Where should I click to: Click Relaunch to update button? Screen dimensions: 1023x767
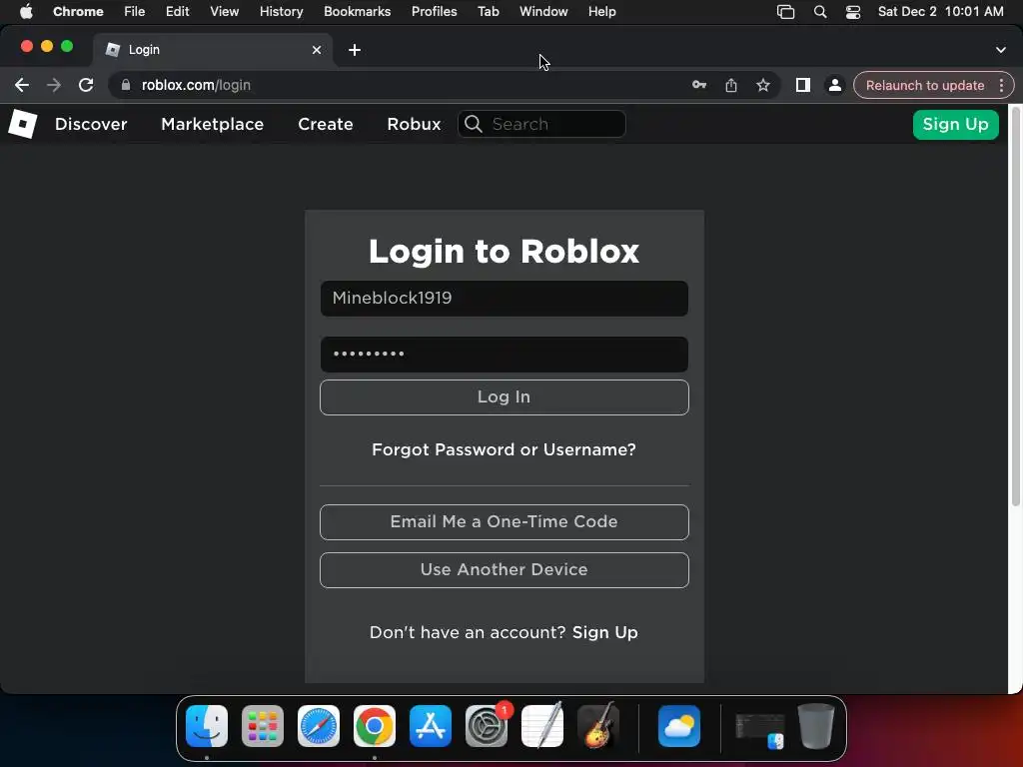click(924, 86)
